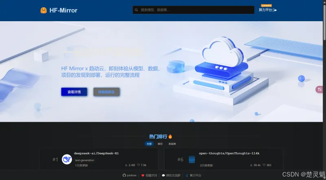Open deepseek-ai/DeepSeek-R1 model link
The width and height of the screenshot is (326, 180).
tap(96, 153)
